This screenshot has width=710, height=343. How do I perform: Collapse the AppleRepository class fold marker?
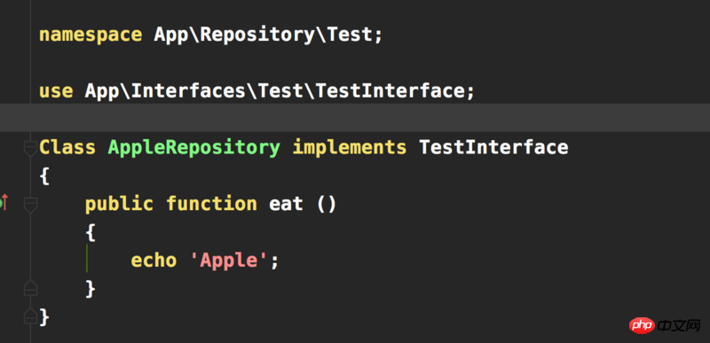(30, 149)
